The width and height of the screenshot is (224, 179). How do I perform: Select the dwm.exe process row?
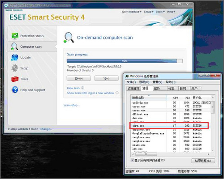point(171,118)
